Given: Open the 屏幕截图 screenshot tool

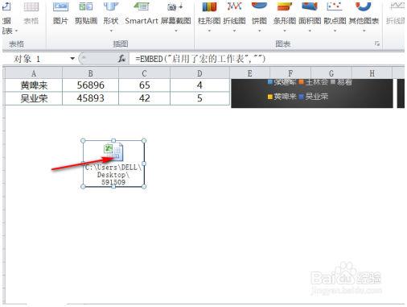Looking at the screenshot, I should 176,16.
